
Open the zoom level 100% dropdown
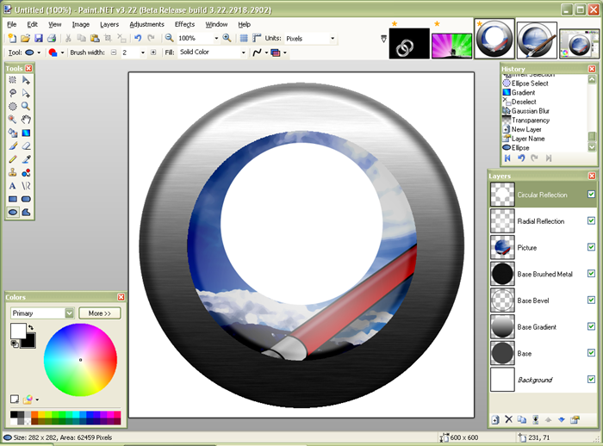tap(216, 38)
